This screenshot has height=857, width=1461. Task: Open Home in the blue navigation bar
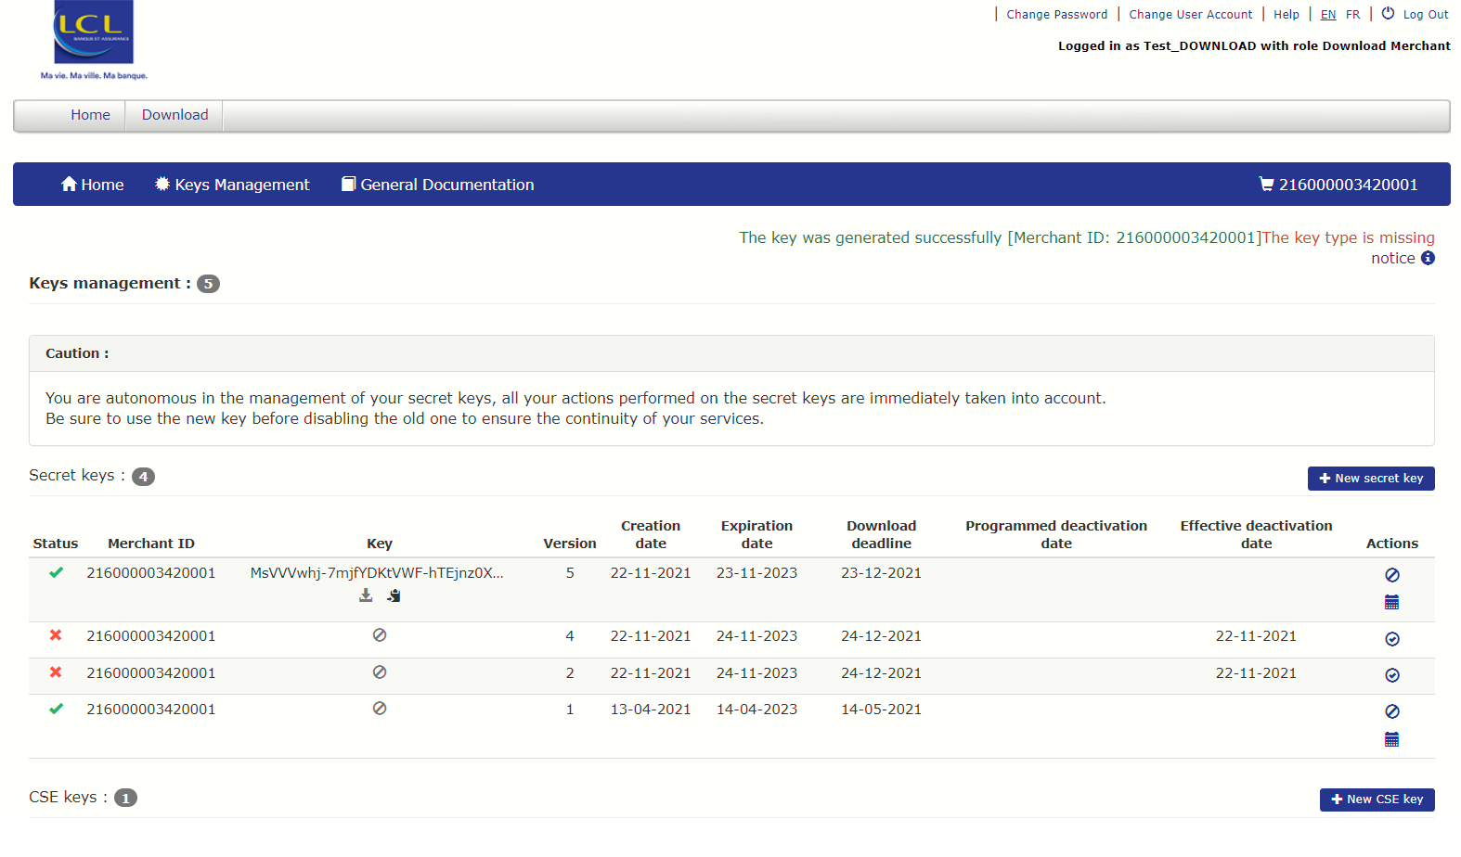[x=92, y=185]
